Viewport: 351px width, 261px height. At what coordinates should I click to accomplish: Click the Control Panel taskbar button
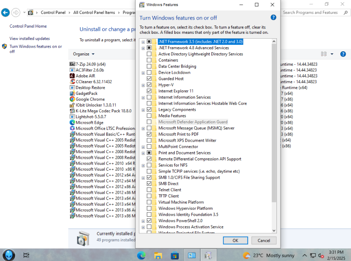tap(192, 255)
